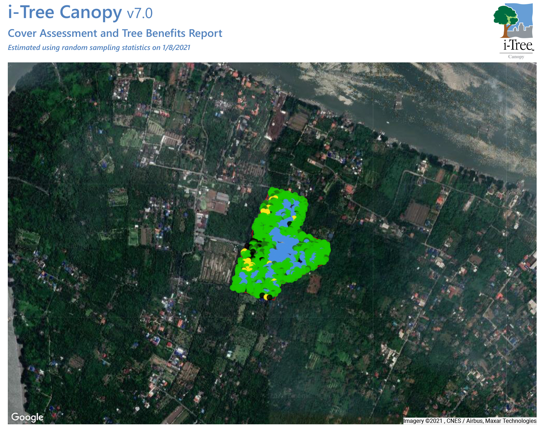Viewport: 542px width, 431px height.
Task: Click the Imagery ©2021 attribution text
Action: (423, 421)
